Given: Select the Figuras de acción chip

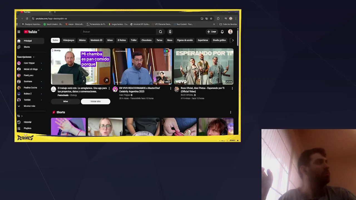Looking at the screenshot, I should coord(185,40).
